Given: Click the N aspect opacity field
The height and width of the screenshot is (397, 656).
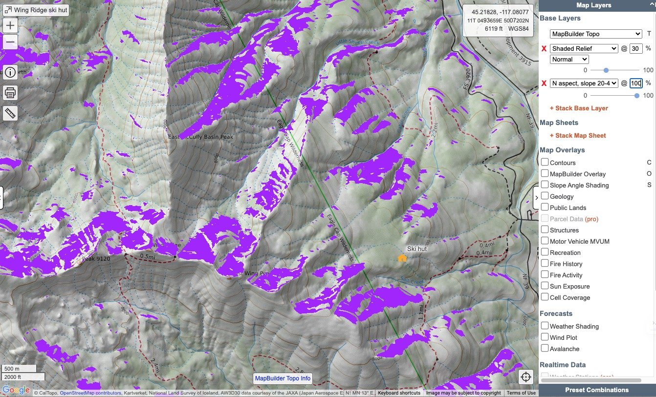Looking at the screenshot, I should coord(636,83).
